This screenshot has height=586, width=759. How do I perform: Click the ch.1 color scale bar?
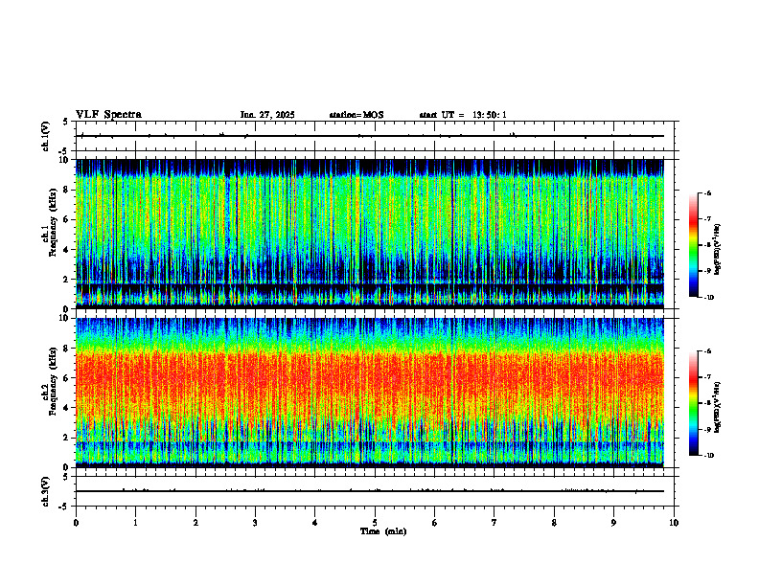[693, 245]
